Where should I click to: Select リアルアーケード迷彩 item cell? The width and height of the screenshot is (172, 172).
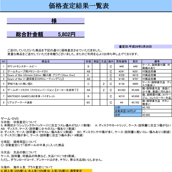coord(46,103)
